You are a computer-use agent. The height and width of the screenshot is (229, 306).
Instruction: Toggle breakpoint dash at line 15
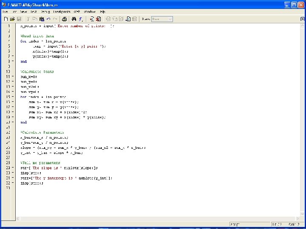point(13,97)
